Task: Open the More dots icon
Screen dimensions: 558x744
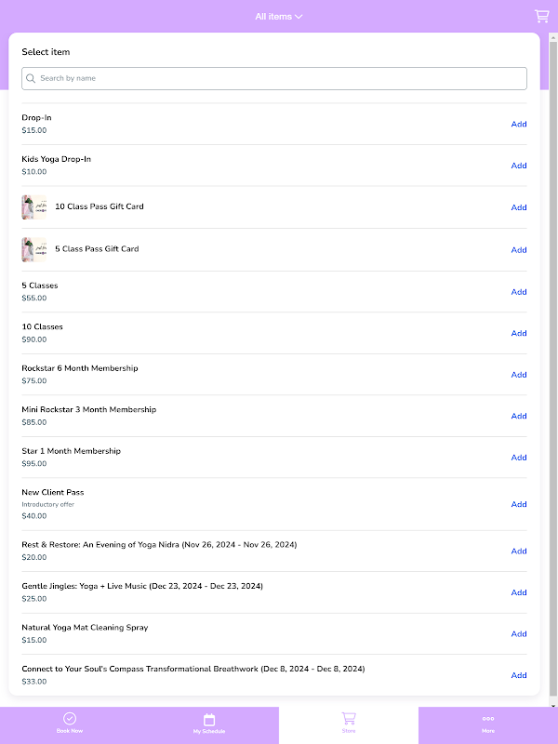Action: click(488, 718)
